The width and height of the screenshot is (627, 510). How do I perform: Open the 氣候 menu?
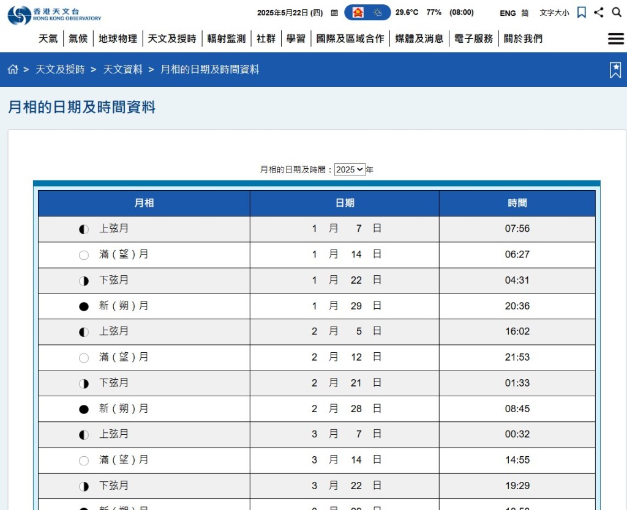[78, 39]
